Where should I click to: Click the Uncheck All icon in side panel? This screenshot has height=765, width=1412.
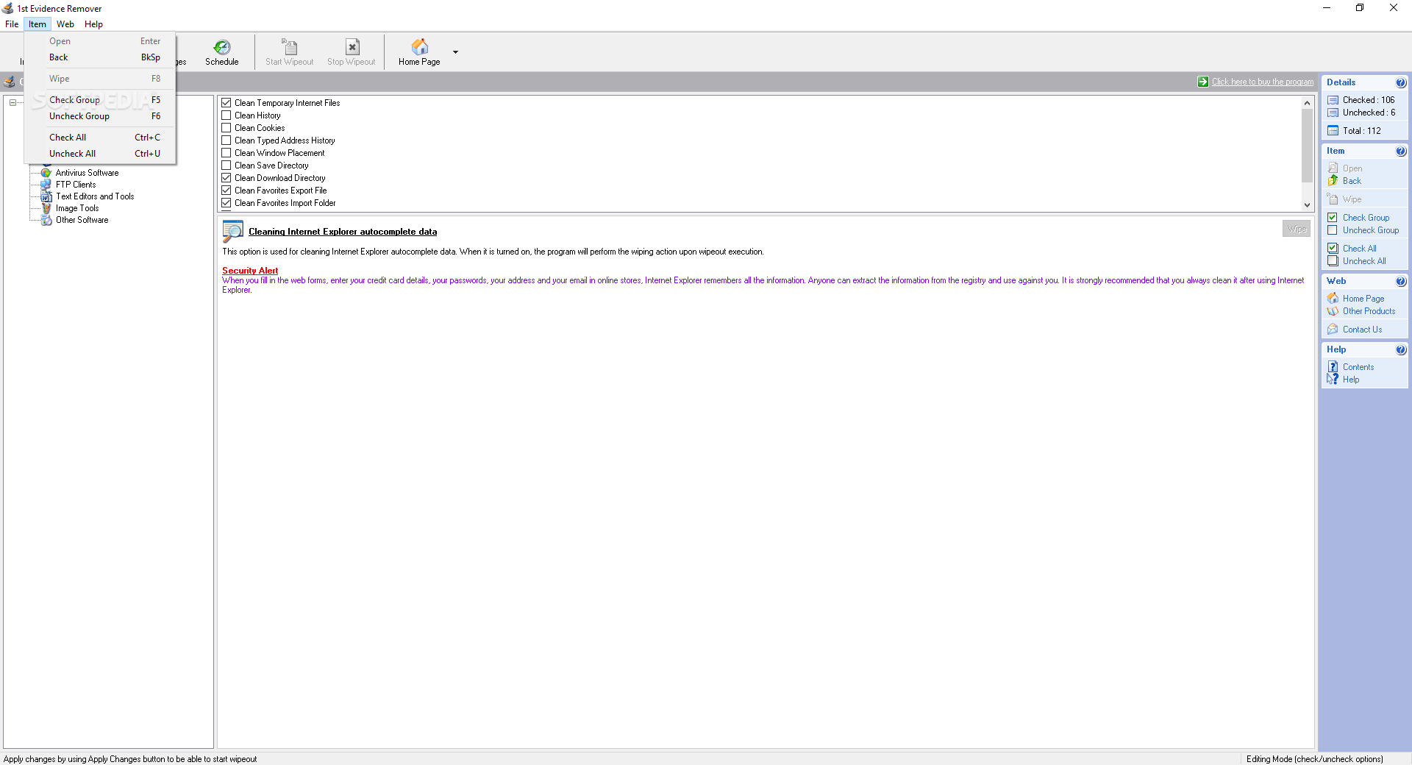click(x=1333, y=261)
